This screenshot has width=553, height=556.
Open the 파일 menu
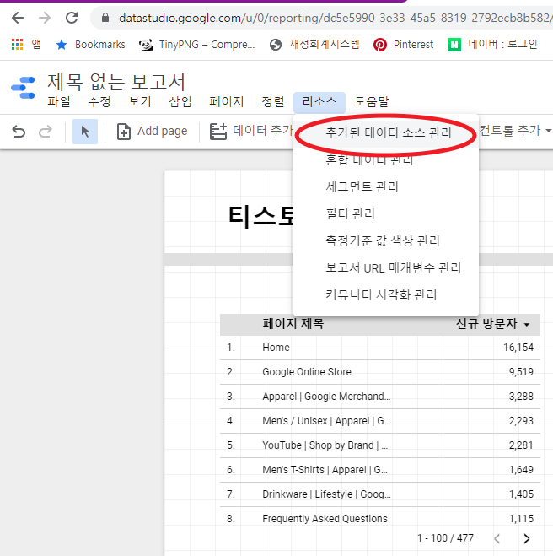click(59, 102)
